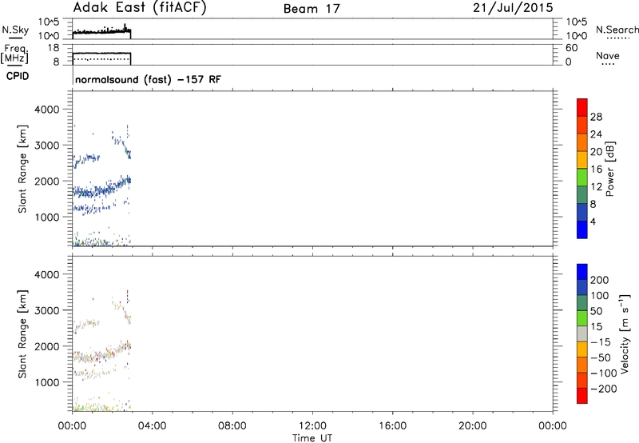
Task: Click the red top of the Power color bar
Action: (582, 107)
